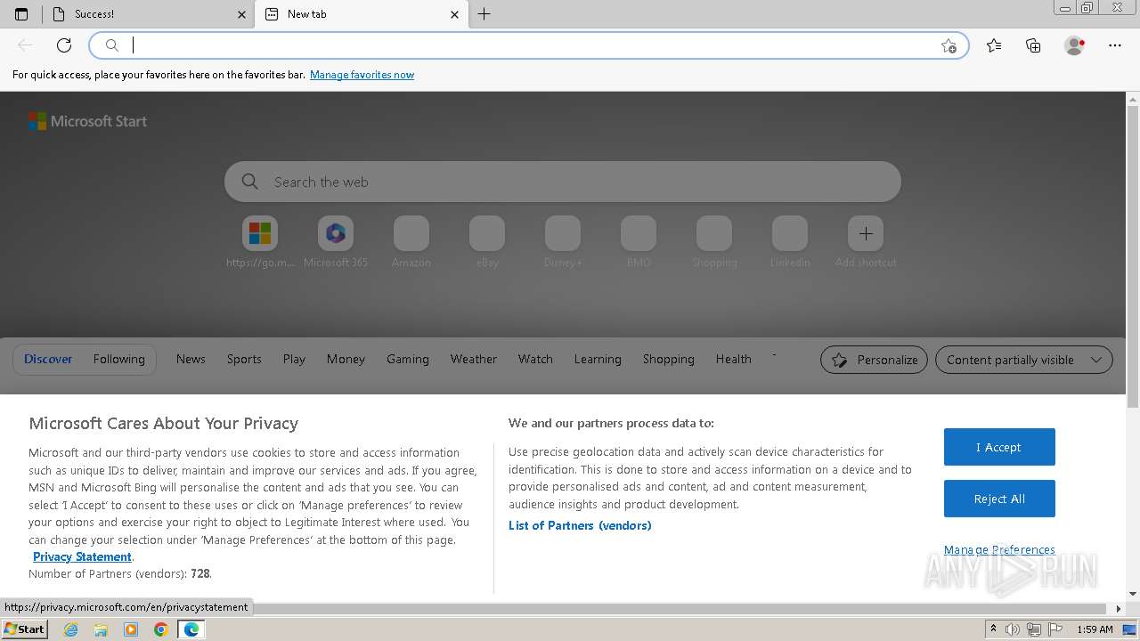The width and height of the screenshot is (1140, 641).
Task: Open the News category
Action: click(191, 360)
